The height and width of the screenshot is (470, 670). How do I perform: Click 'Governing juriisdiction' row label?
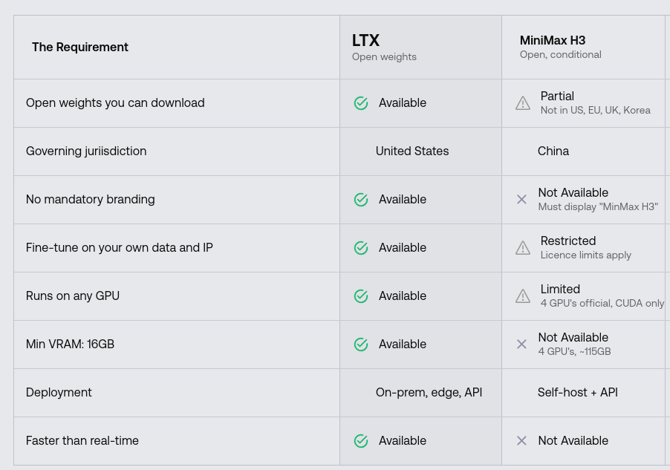click(86, 151)
